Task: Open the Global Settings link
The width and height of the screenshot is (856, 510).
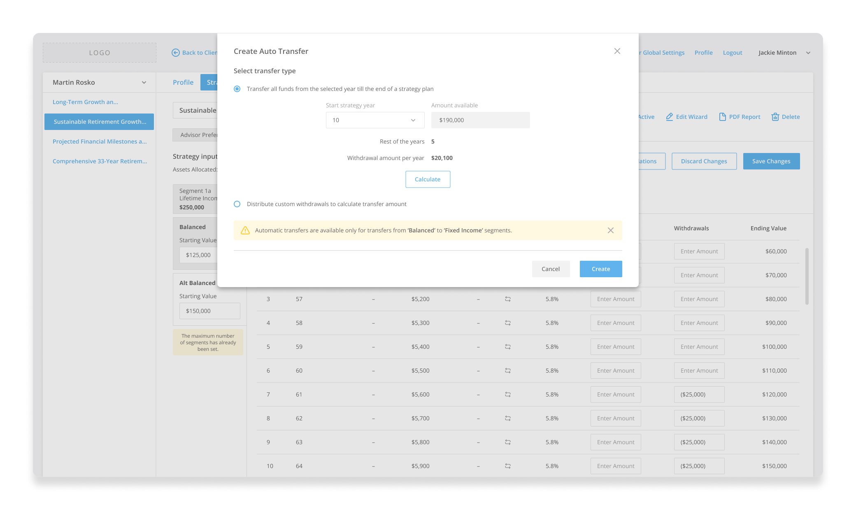Action: [x=662, y=53]
